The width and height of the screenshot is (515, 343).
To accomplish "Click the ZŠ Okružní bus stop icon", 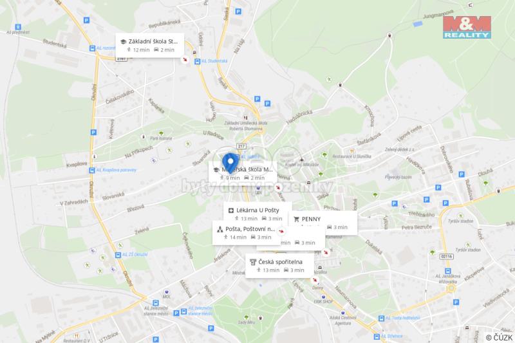I will point(118,255).
